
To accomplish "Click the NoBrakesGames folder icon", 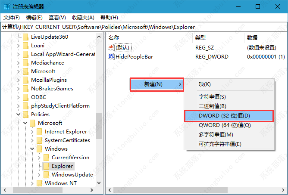I will 26,89.
